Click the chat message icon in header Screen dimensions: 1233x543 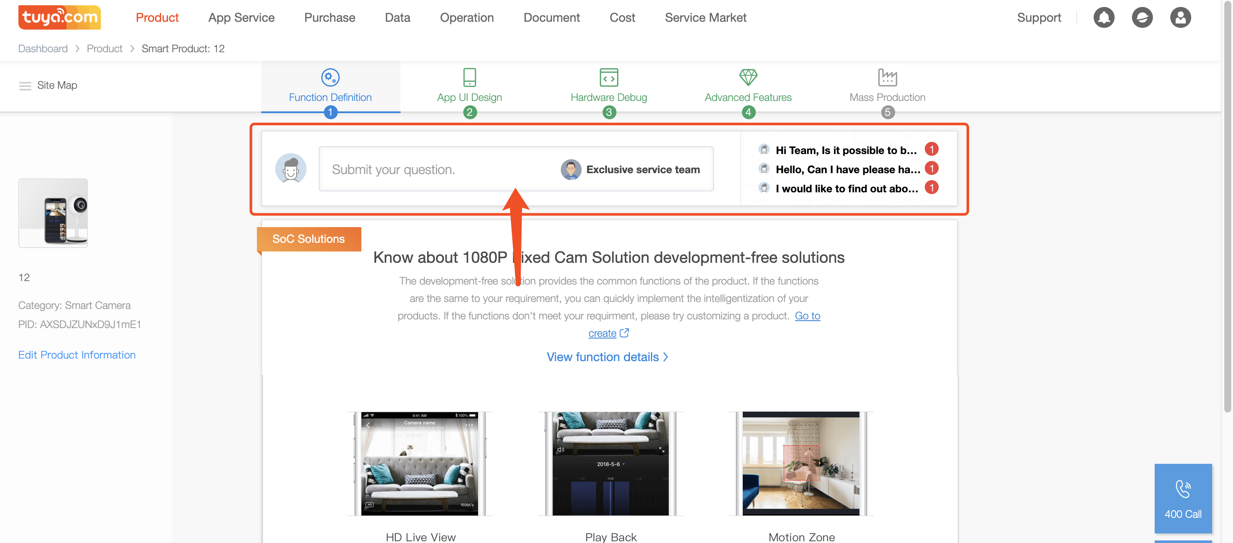[1142, 18]
